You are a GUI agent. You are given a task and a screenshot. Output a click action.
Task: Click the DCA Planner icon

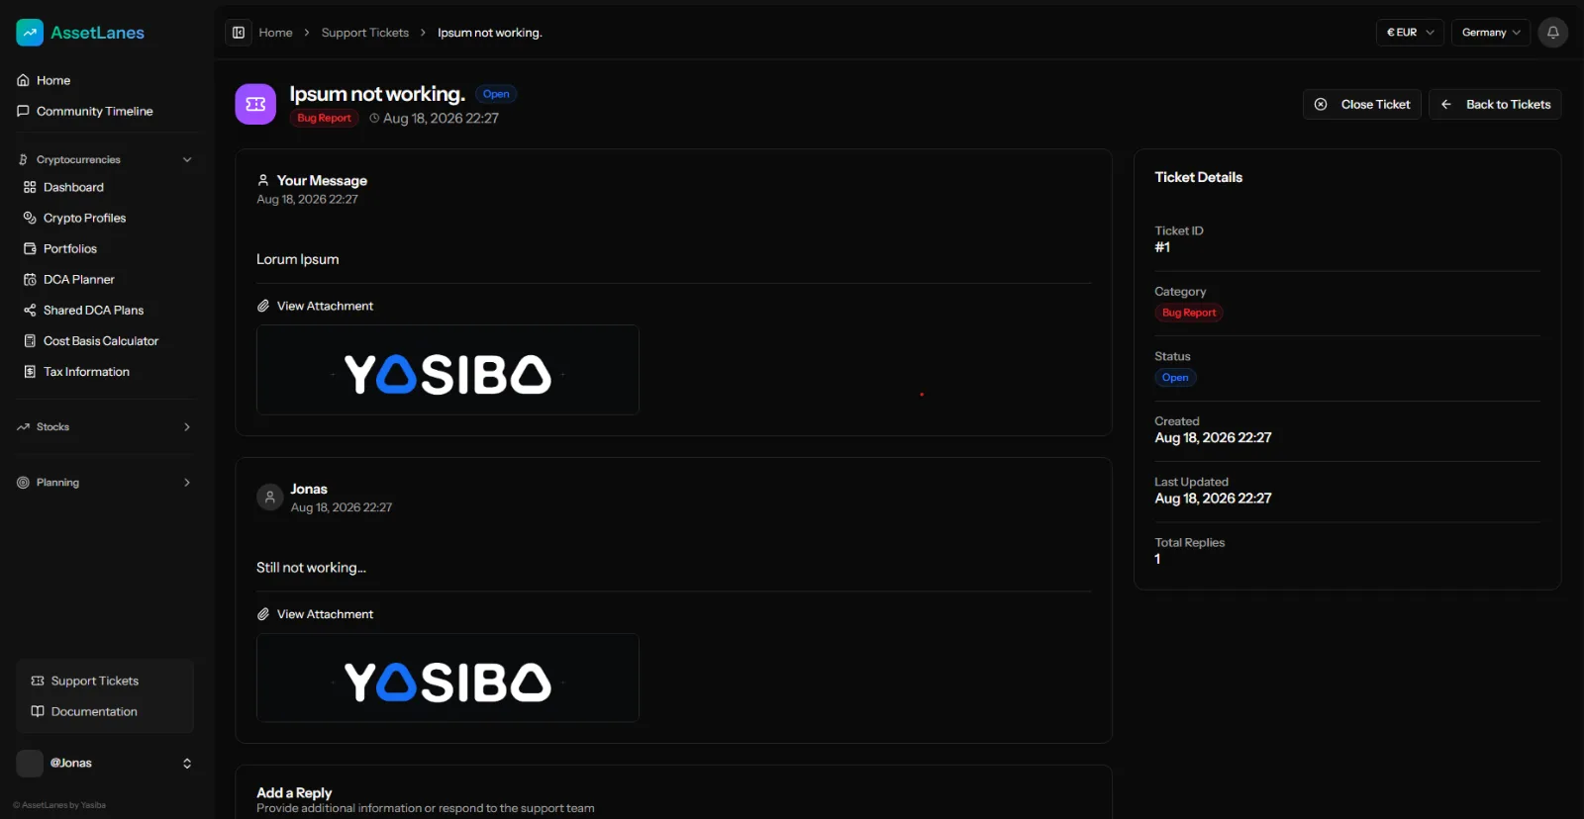pyautogui.click(x=30, y=279)
